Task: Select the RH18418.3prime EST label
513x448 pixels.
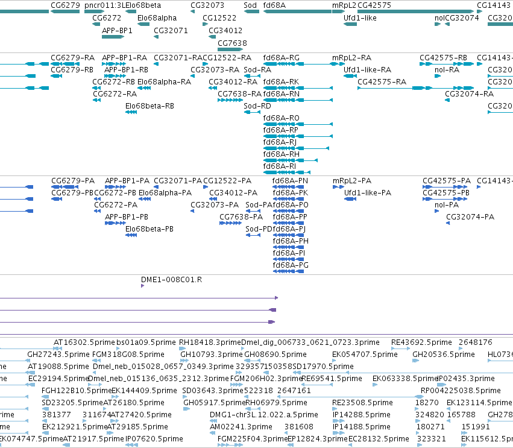Action: tap(210, 342)
